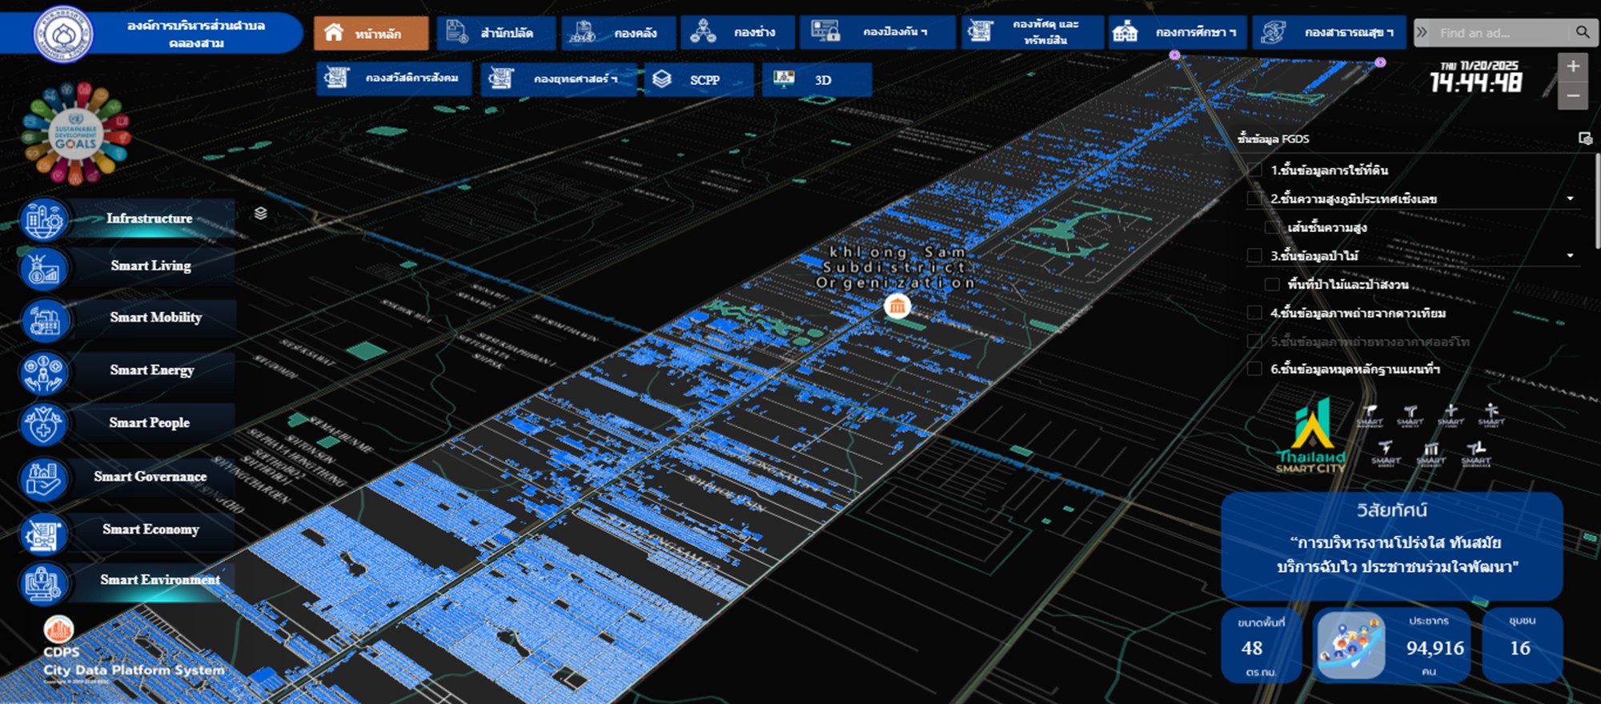Viewport: 1601px width, 704px height.
Task: Click the Smart Energy sidebar icon
Action: tap(44, 373)
